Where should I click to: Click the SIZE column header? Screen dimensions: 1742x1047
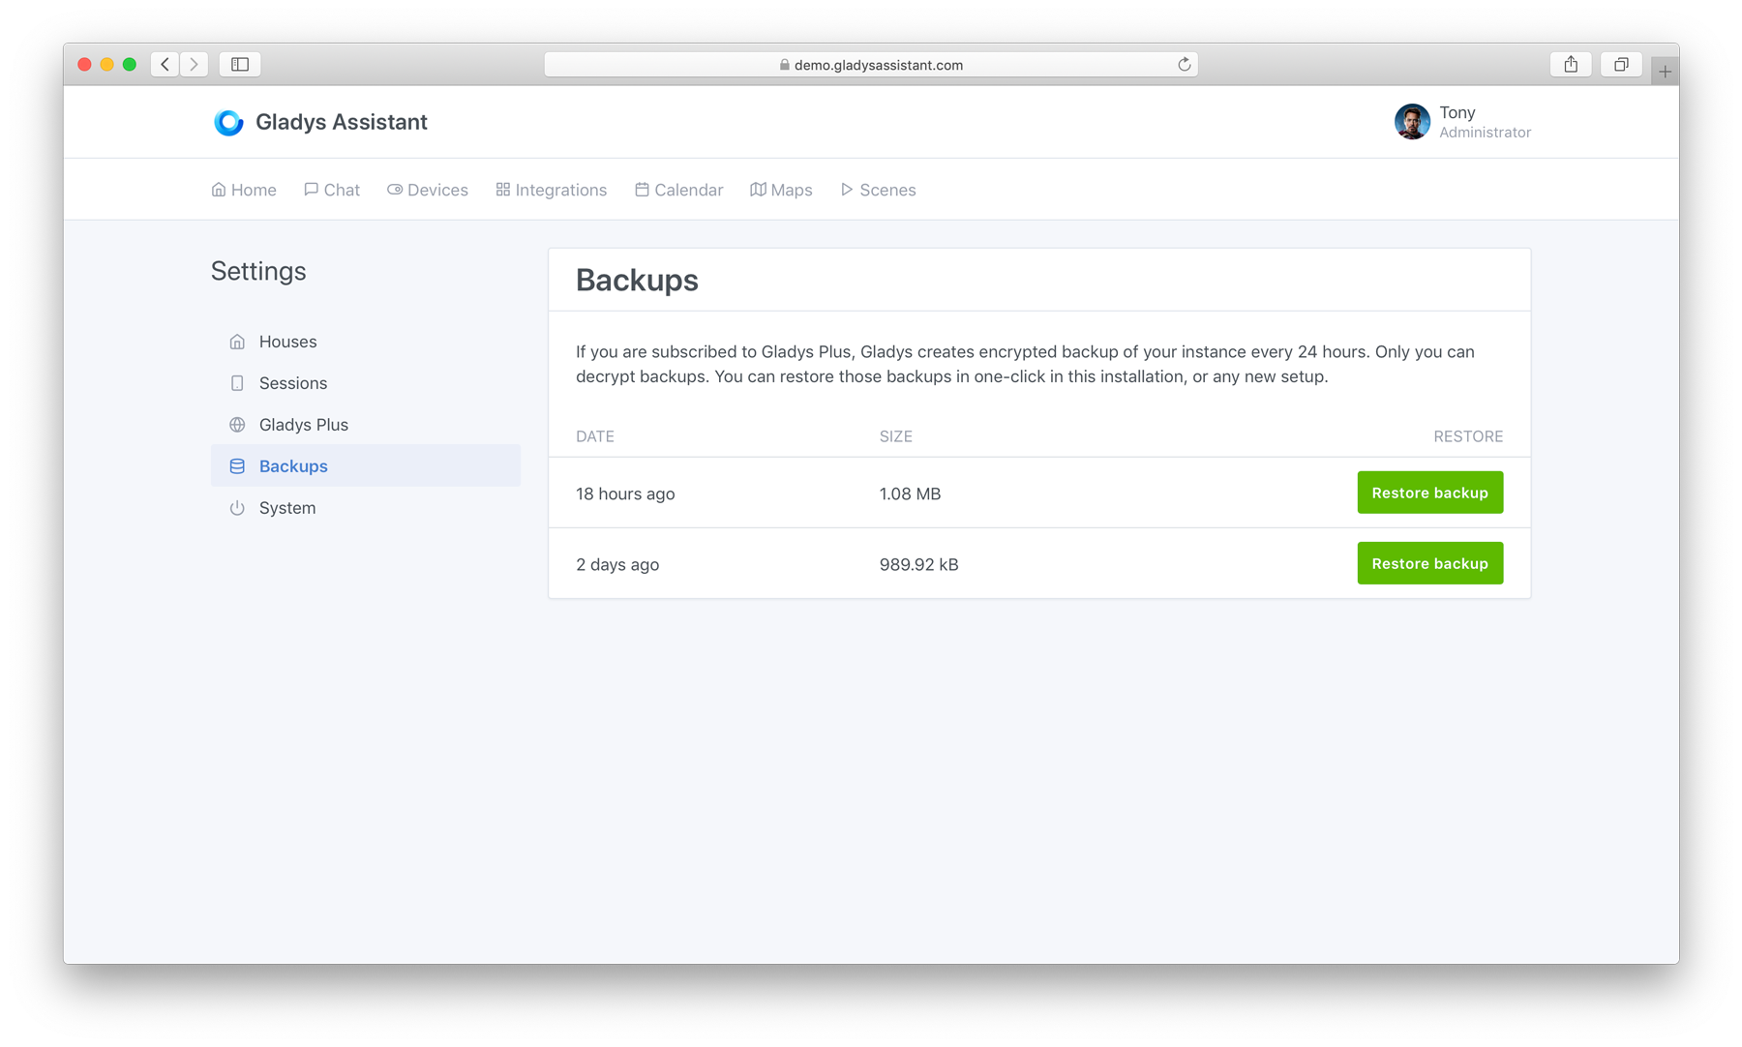[x=895, y=436]
